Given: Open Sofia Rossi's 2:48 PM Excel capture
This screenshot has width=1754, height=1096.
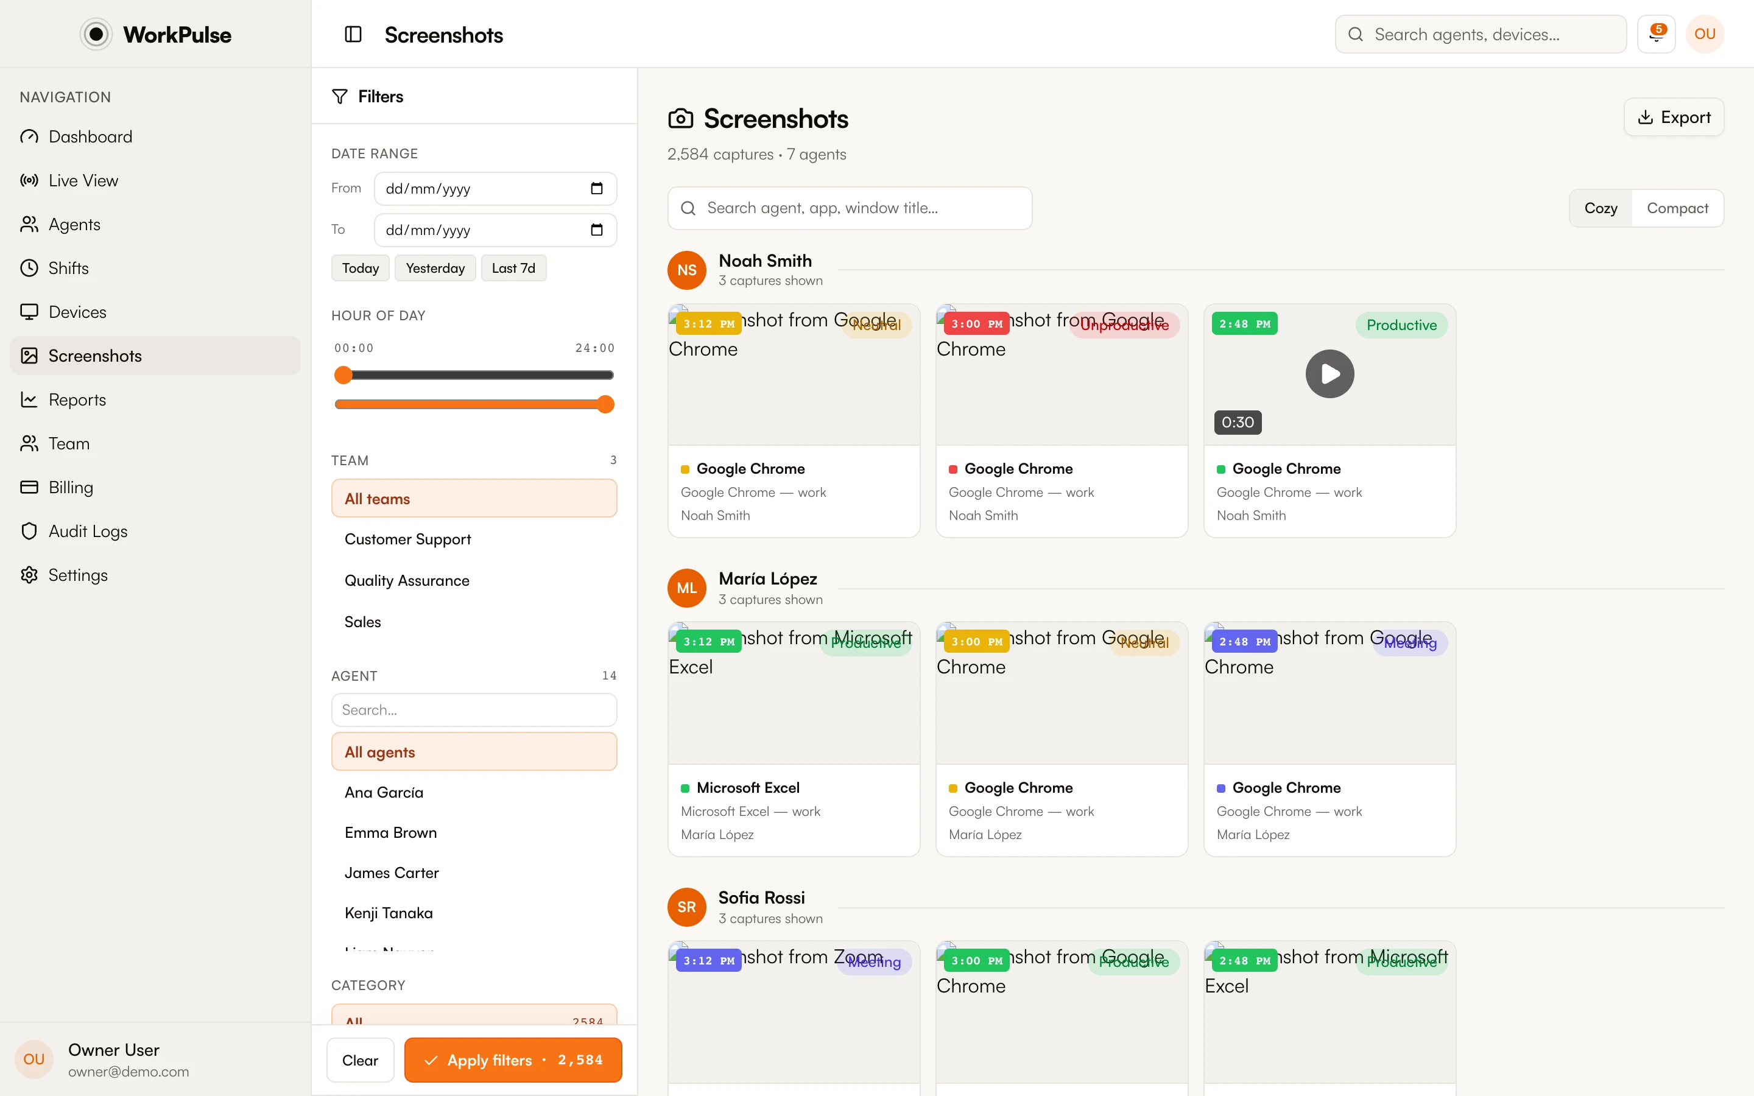Looking at the screenshot, I should (1330, 1019).
